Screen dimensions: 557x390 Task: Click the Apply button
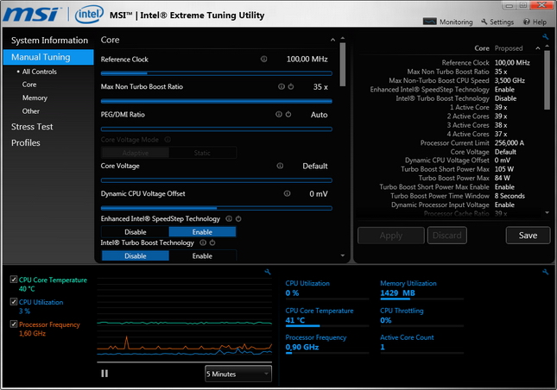[x=391, y=236]
